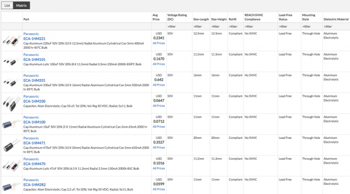Click the RoHS column header
350x194 pixels.
(232, 19)
